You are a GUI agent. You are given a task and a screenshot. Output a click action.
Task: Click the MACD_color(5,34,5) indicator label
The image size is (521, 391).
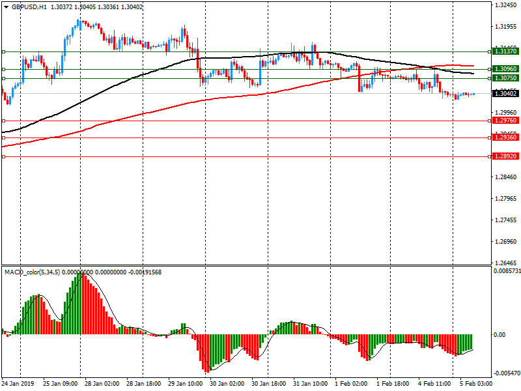(39, 271)
